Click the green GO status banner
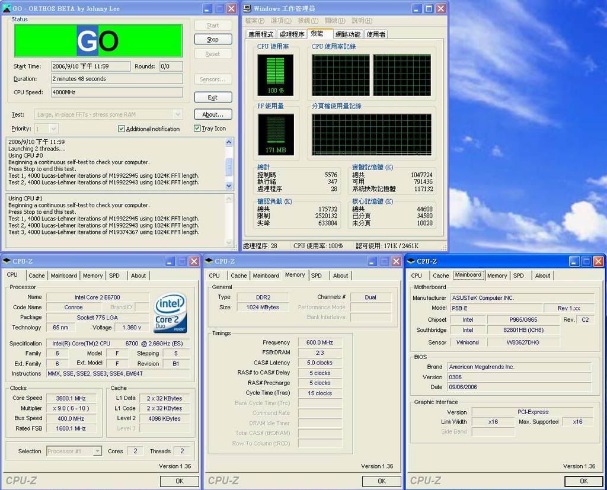This screenshot has height=490, width=607. pyautogui.click(x=98, y=41)
